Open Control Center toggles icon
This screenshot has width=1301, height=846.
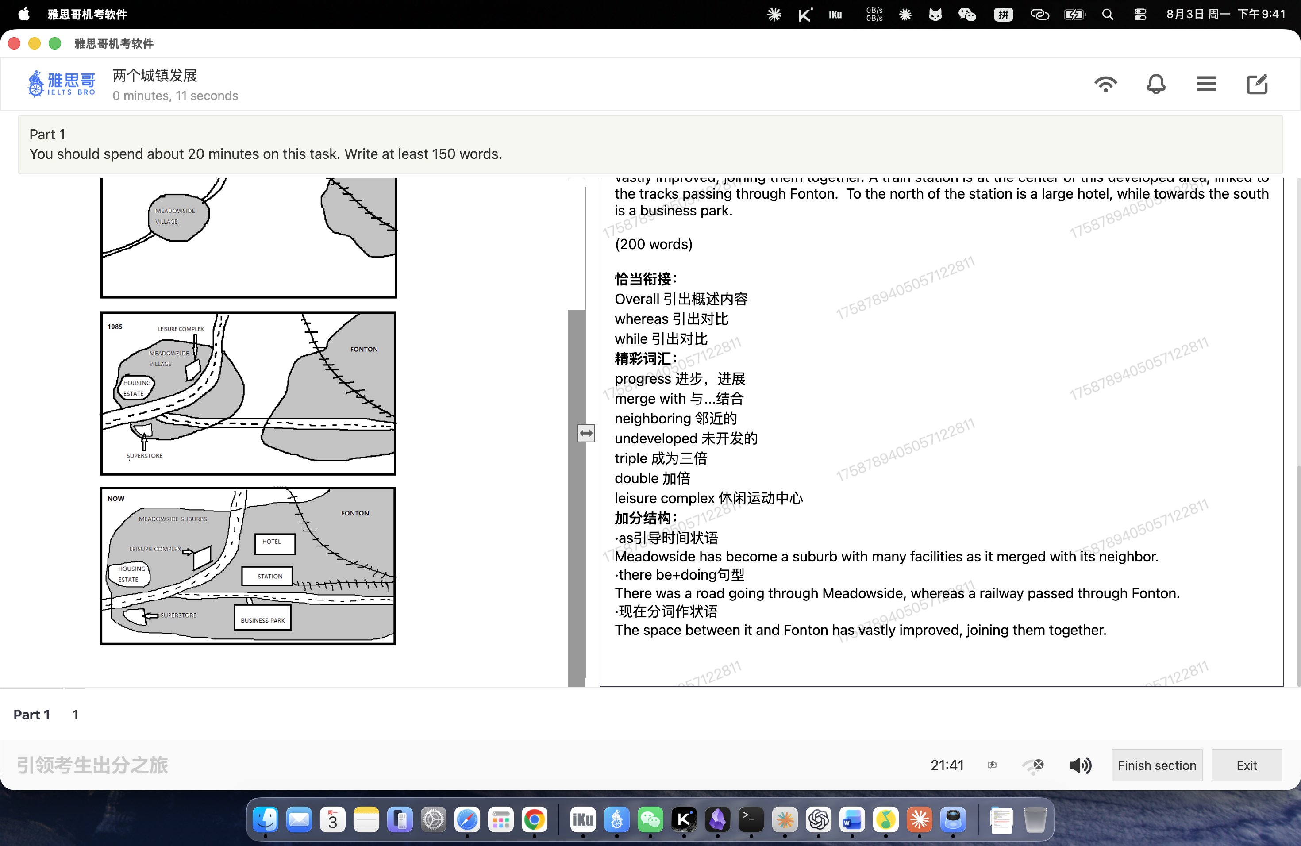pos(1140,15)
